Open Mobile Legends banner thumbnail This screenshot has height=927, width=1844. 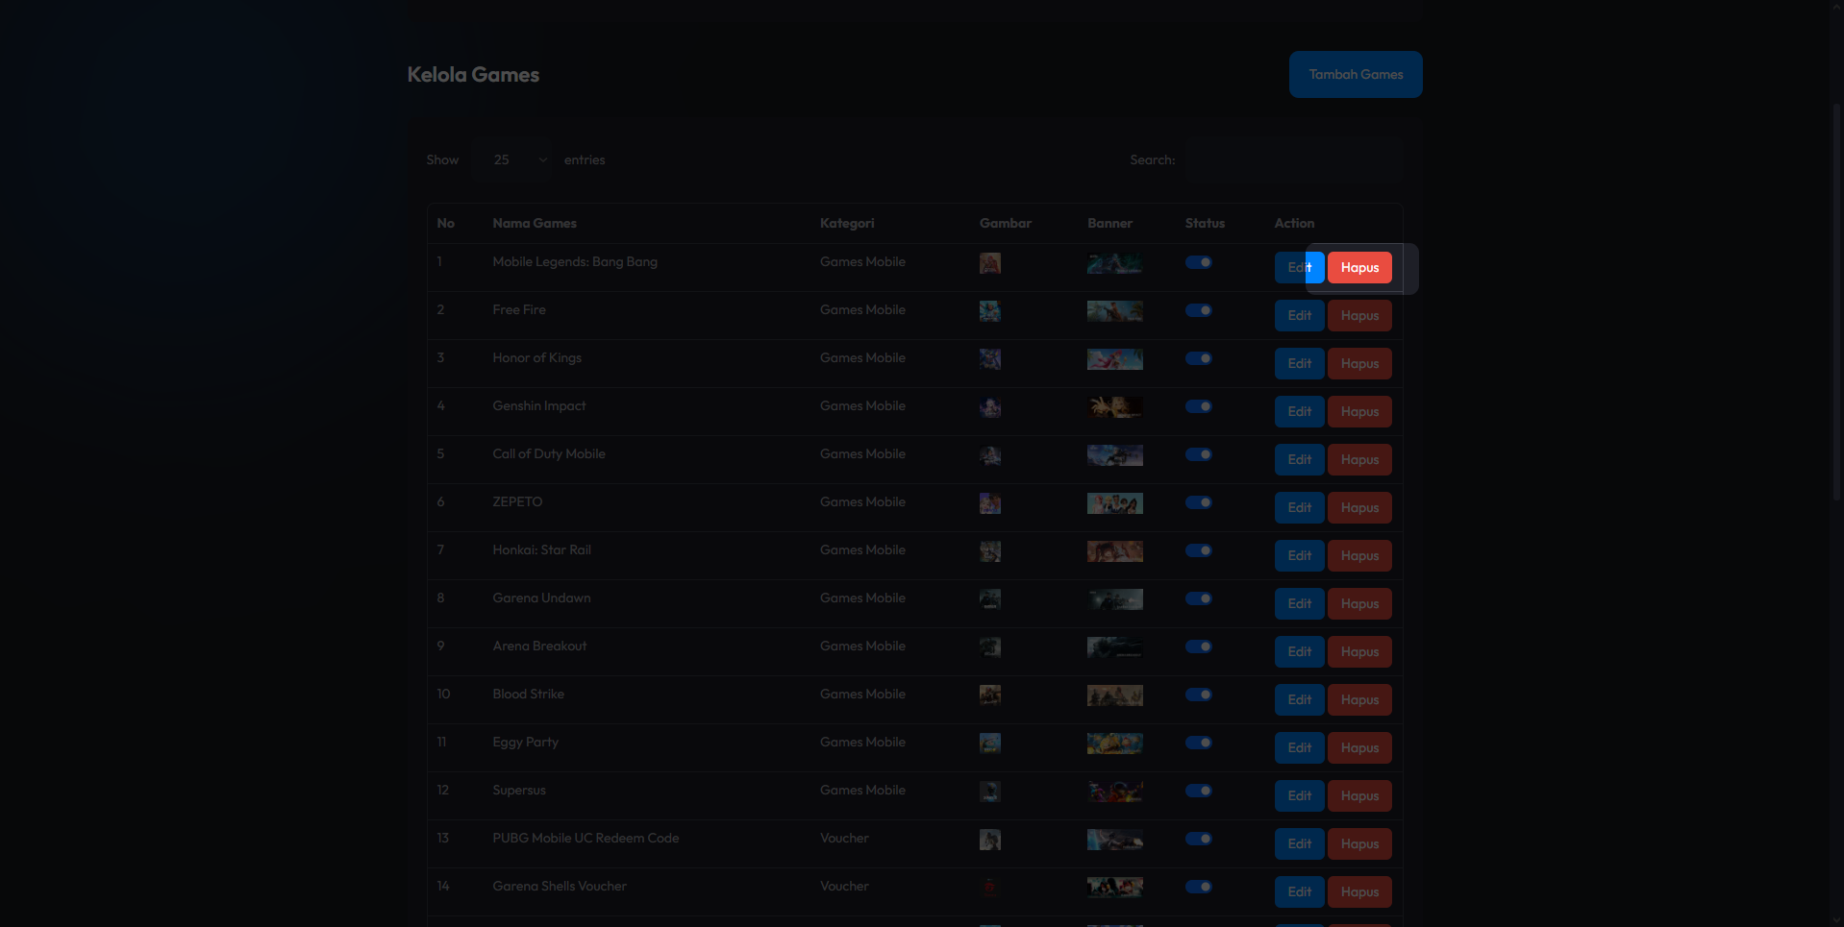[x=1115, y=263]
